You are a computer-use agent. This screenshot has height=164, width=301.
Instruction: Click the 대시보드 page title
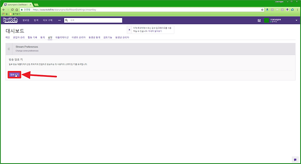15,30
